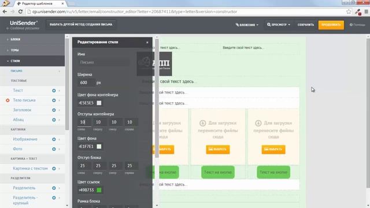Click Сохранить button
This screenshot has height=208, width=370.
click(x=306, y=25)
